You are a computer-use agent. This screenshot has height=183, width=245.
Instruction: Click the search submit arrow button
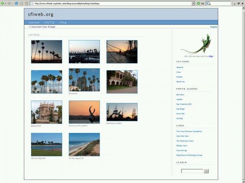pos(206,171)
